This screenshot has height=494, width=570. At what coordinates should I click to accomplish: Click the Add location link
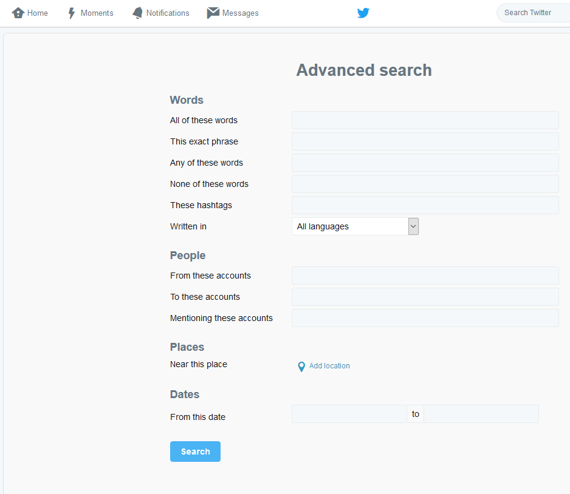tap(329, 366)
